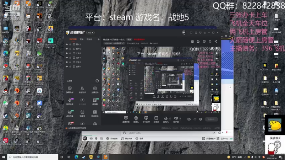This screenshot has width=285, height=160.
Task: Add a 多媒体 media source
Action: tap(156, 119)
